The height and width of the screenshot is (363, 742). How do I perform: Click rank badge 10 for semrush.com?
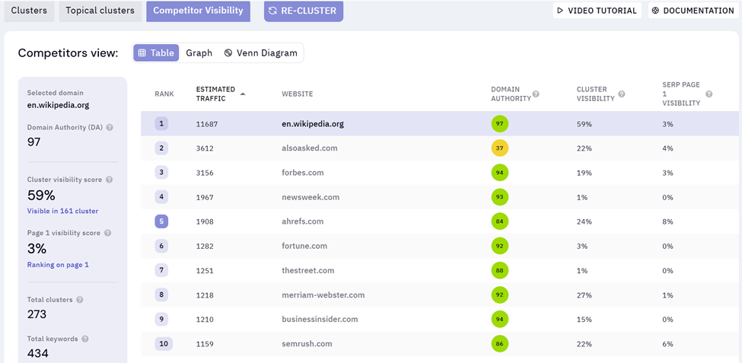(164, 344)
